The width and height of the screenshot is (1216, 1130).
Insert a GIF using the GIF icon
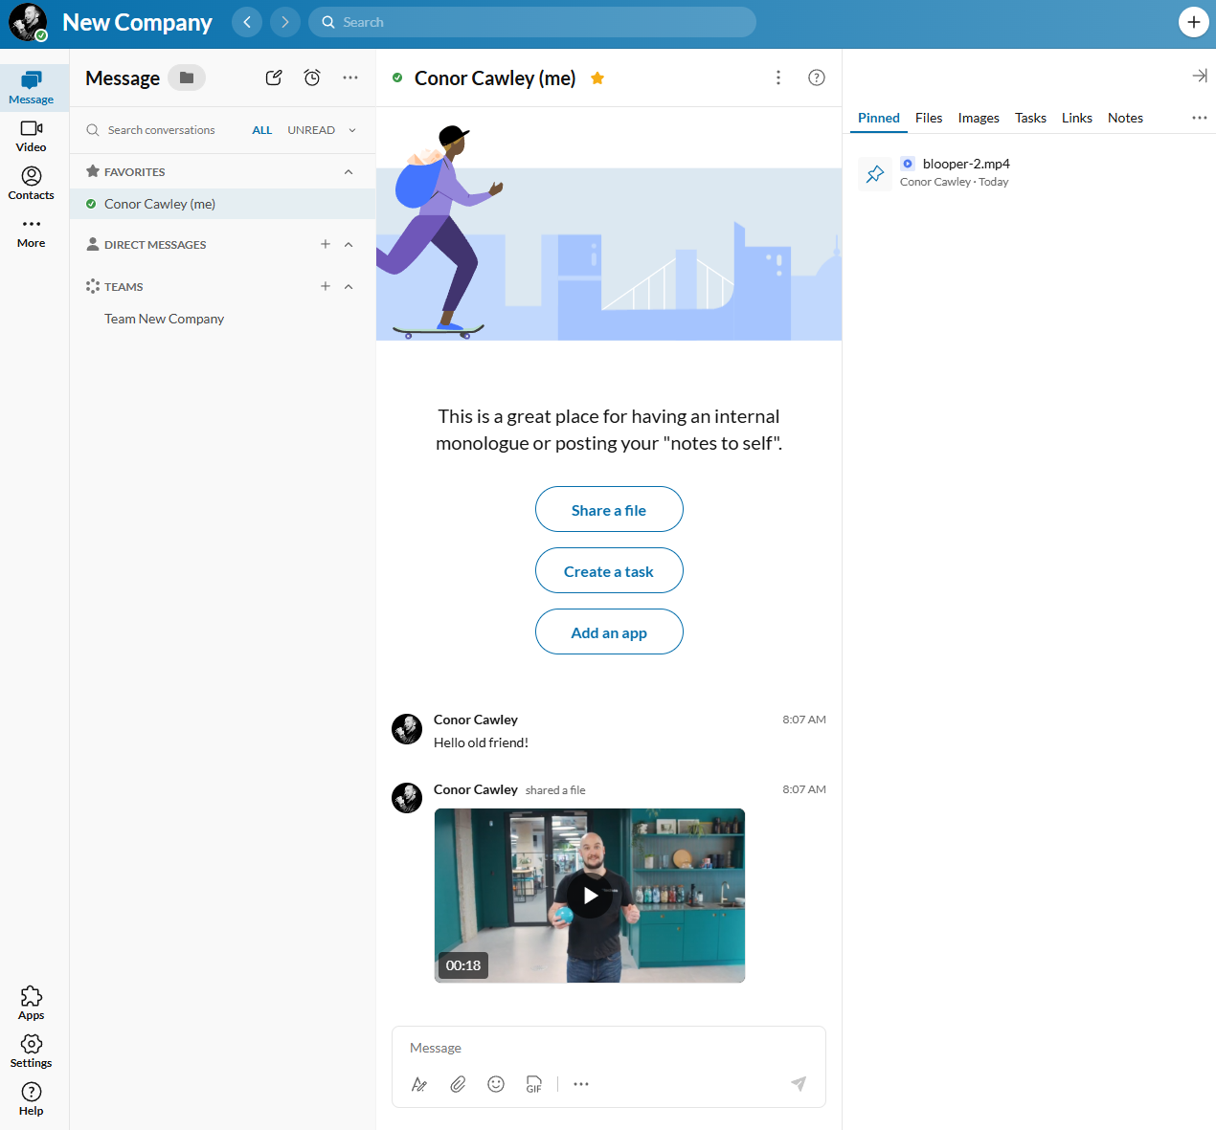[533, 1084]
